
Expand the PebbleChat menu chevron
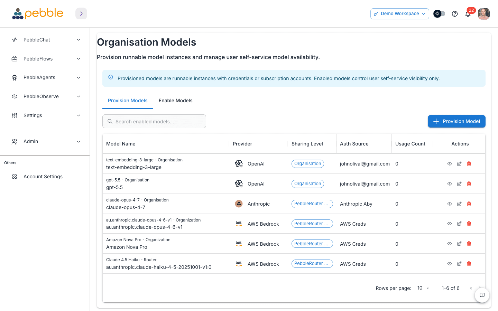coord(79,40)
